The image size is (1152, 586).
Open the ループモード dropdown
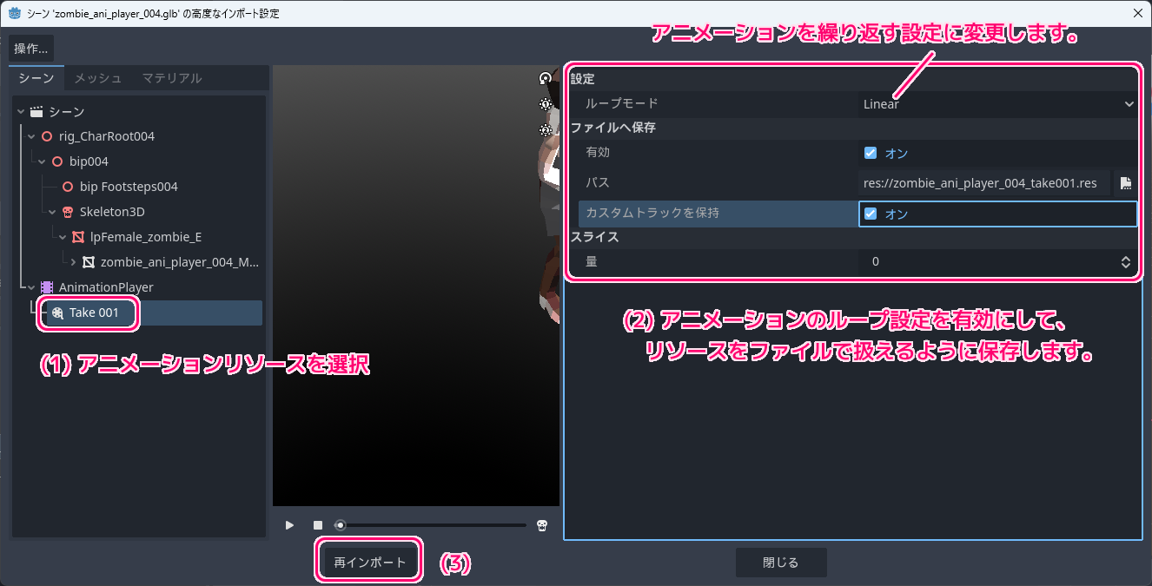[997, 104]
